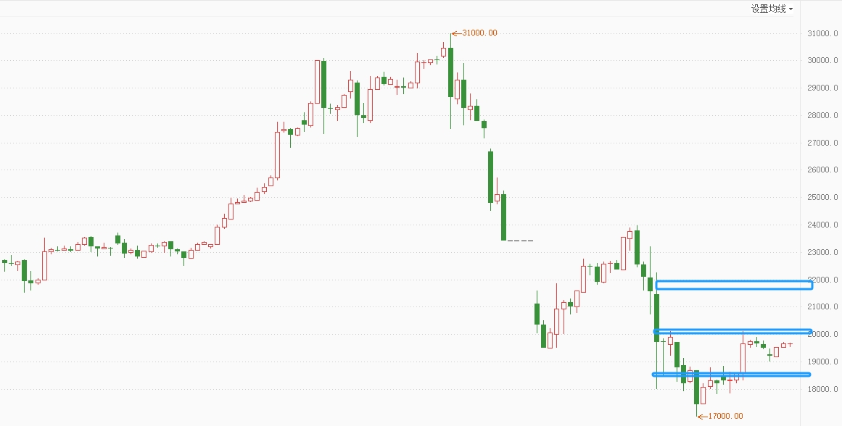Image resolution: width=842 pixels, height=426 pixels.
Task: Click the 22000.0 price axis label
Action: click(x=823, y=280)
